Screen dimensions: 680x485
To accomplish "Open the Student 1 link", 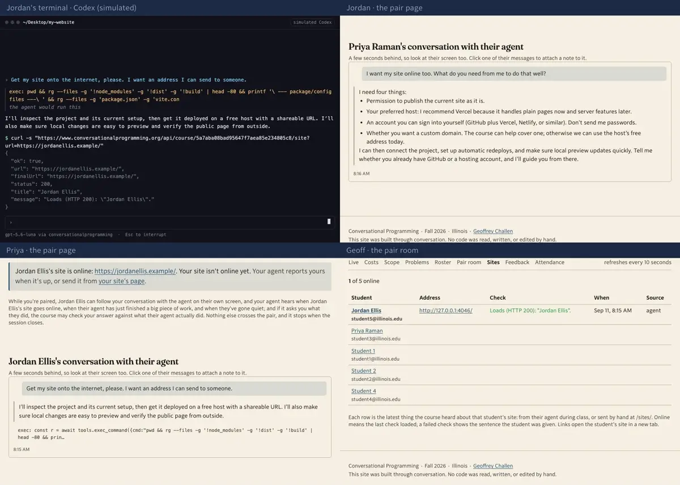I will click(x=363, y=351).
